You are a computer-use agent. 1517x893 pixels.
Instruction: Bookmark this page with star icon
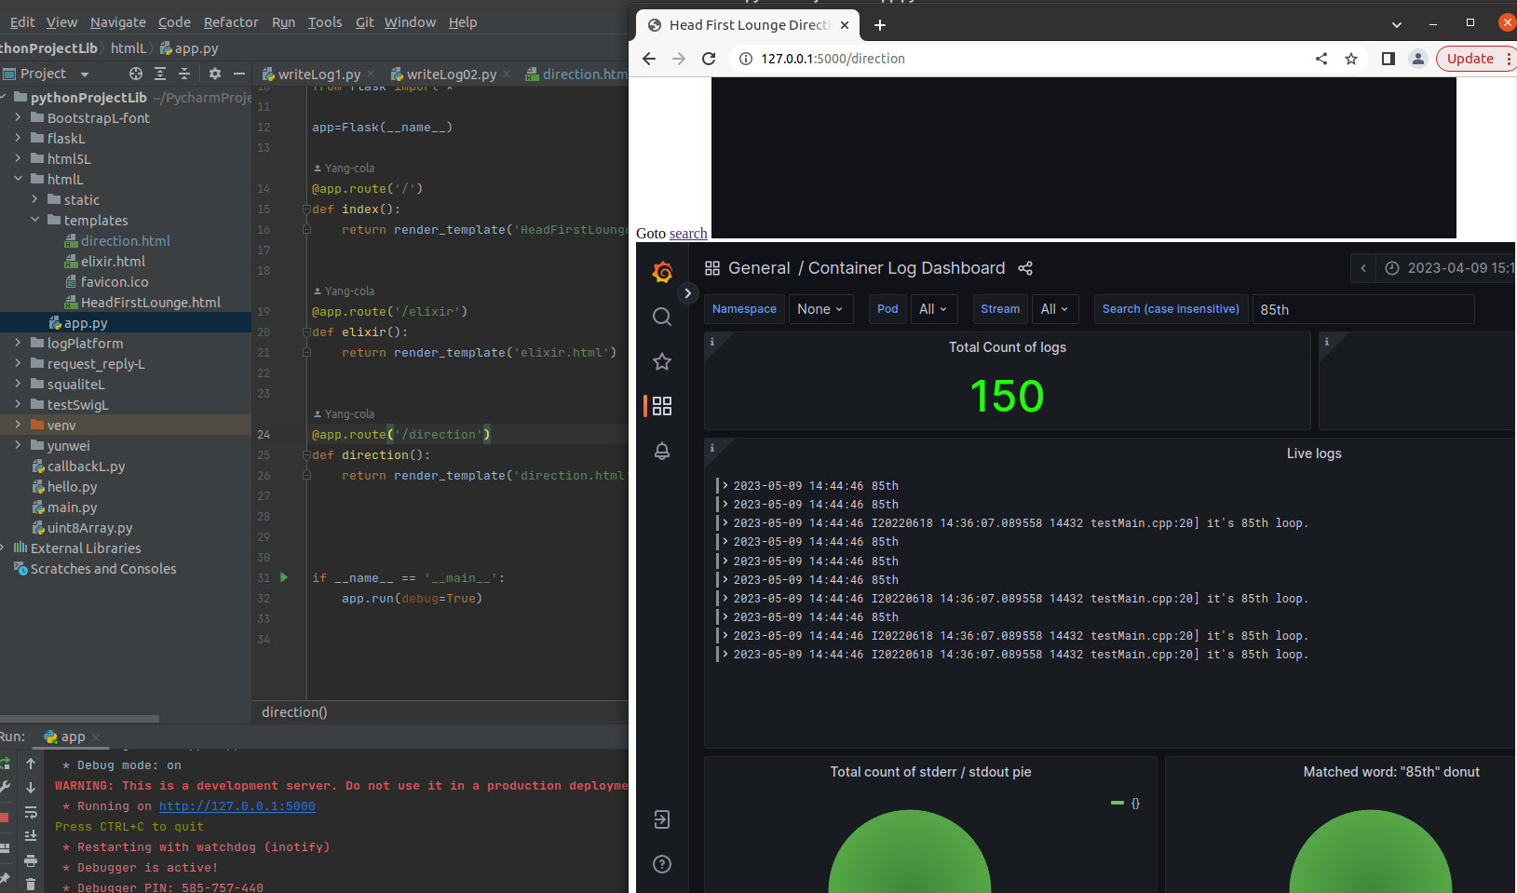coord(1351,59)
